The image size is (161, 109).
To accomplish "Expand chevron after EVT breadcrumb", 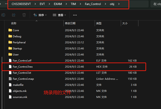I will click(x=49, y=4).
